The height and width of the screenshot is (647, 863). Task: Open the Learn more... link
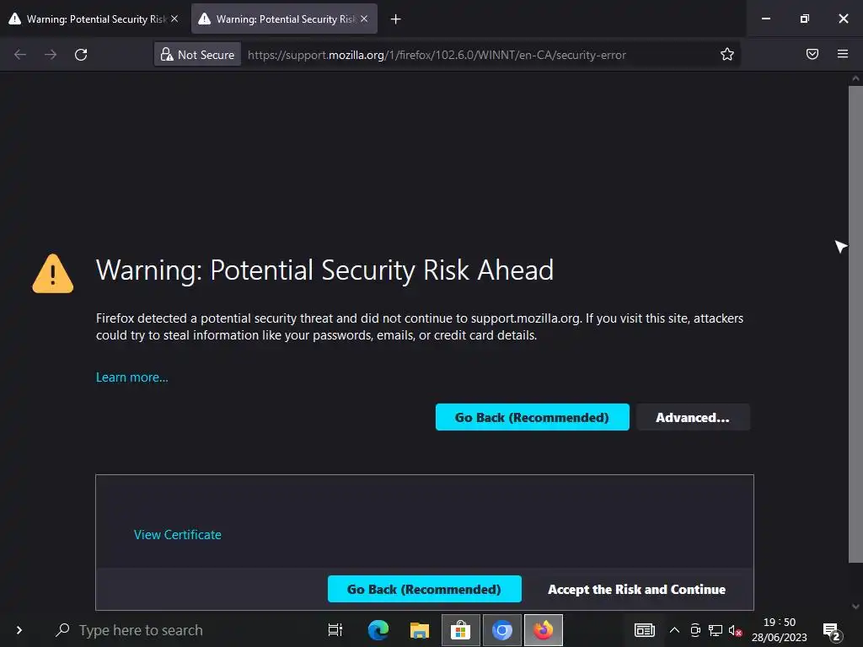click(132, 377)
